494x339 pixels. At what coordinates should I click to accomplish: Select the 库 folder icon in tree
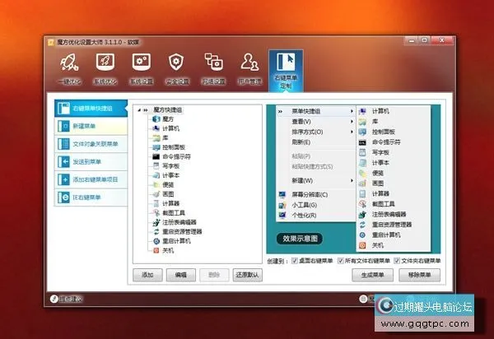tap(156, 138)
